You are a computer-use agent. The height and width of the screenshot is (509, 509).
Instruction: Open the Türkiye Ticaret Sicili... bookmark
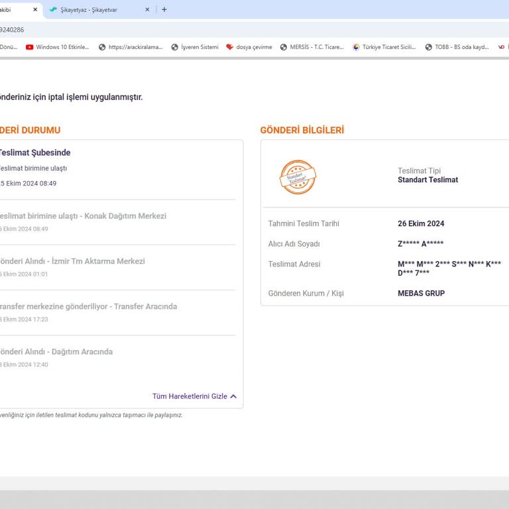(384, 47)
